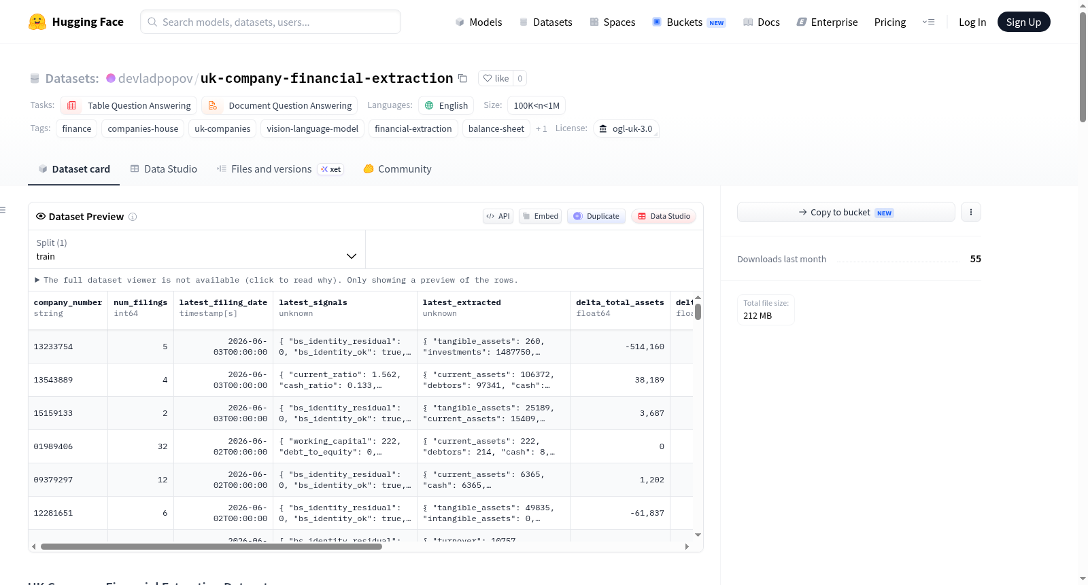This screenshot has width=1088, height=585.
Task: Click the API button in Dataset Preview
Action: coord(498,216)
